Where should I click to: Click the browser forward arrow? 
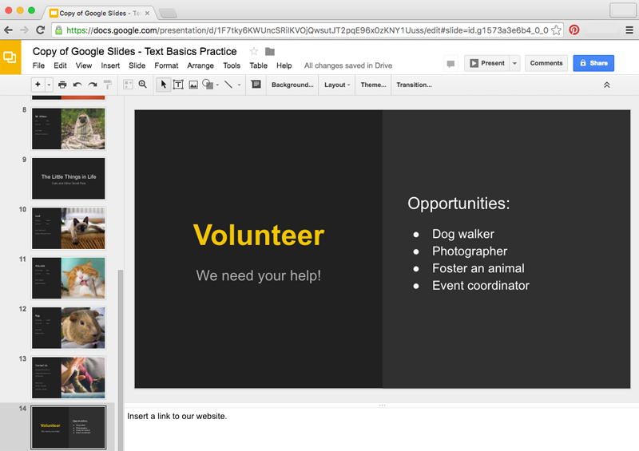[25, 30]
